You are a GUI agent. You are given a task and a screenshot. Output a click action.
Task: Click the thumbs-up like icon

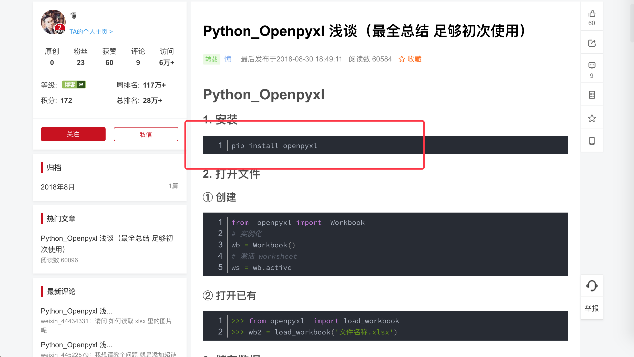pyautogui.click(x=592, y=14)
